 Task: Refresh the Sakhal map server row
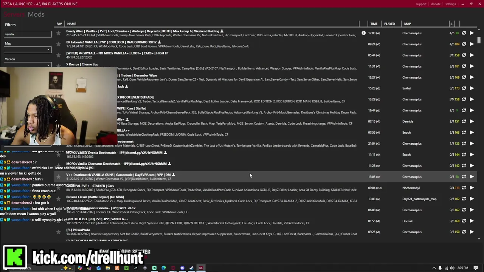tap(464, 88)
